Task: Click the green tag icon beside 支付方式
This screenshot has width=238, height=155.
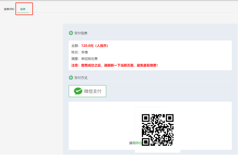Action: click(71, 78)
